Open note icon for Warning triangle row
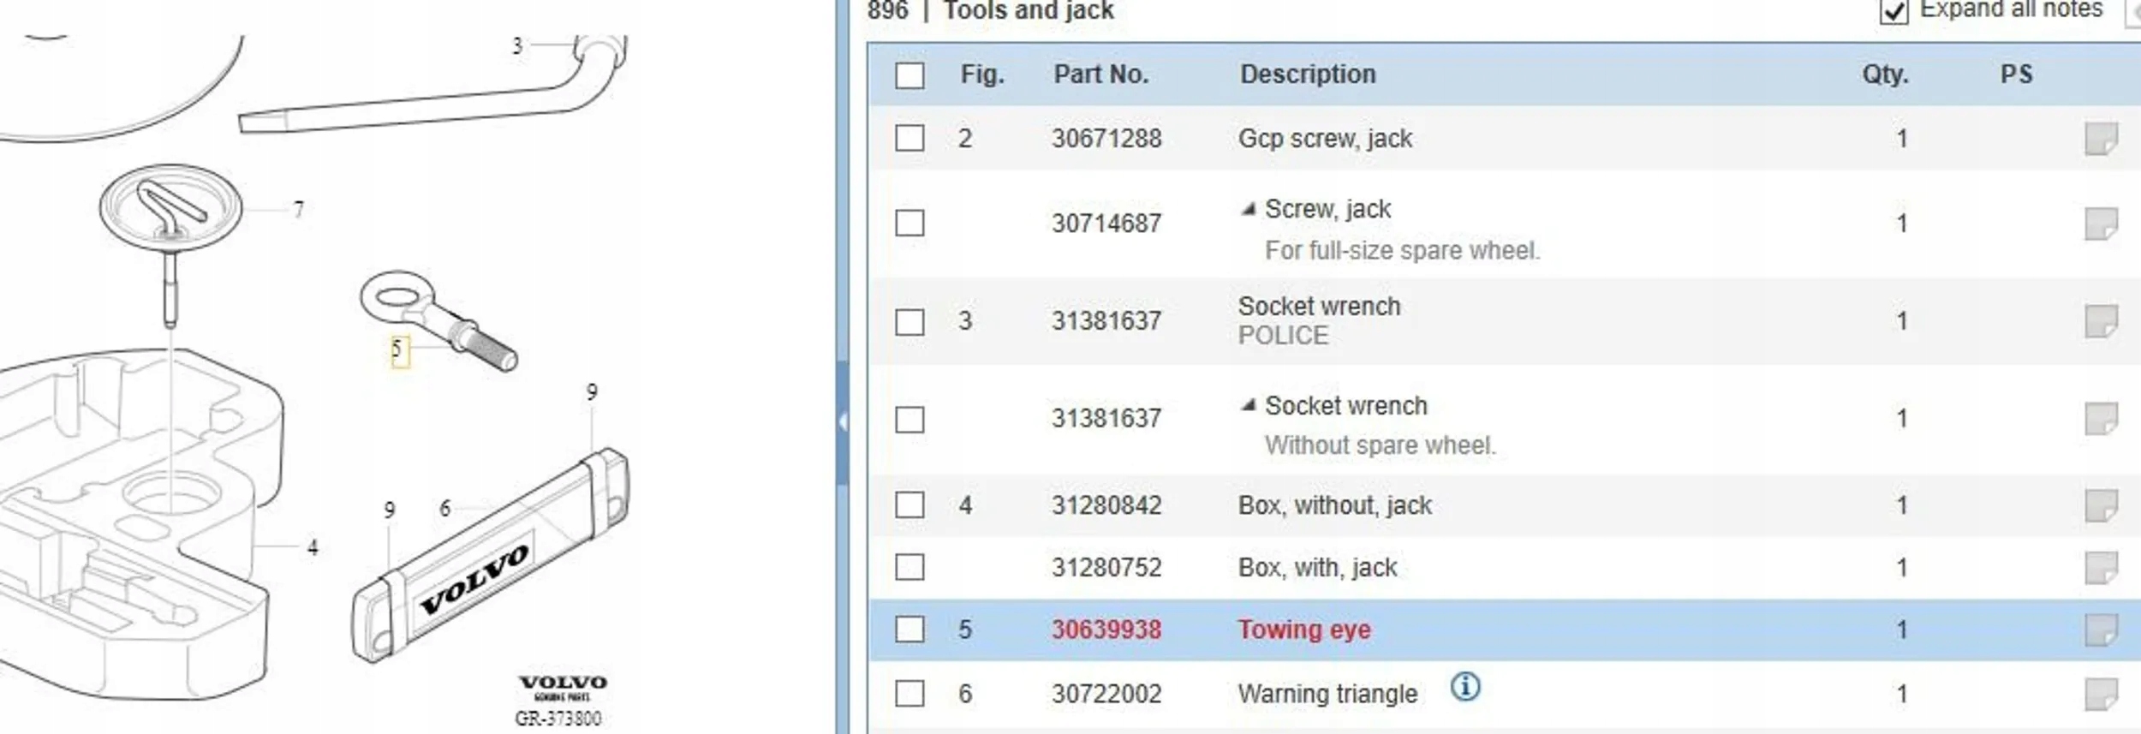Viewport: 2141px width, 734px height. [x=2101, y=694]
